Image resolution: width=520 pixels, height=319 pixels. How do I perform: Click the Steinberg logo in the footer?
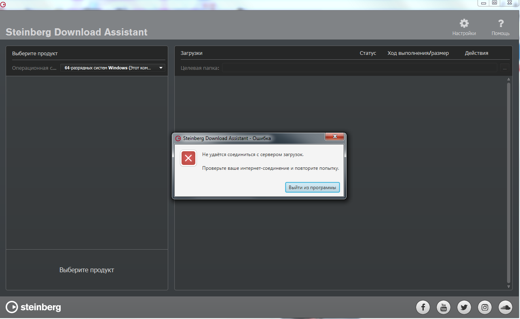34,307
